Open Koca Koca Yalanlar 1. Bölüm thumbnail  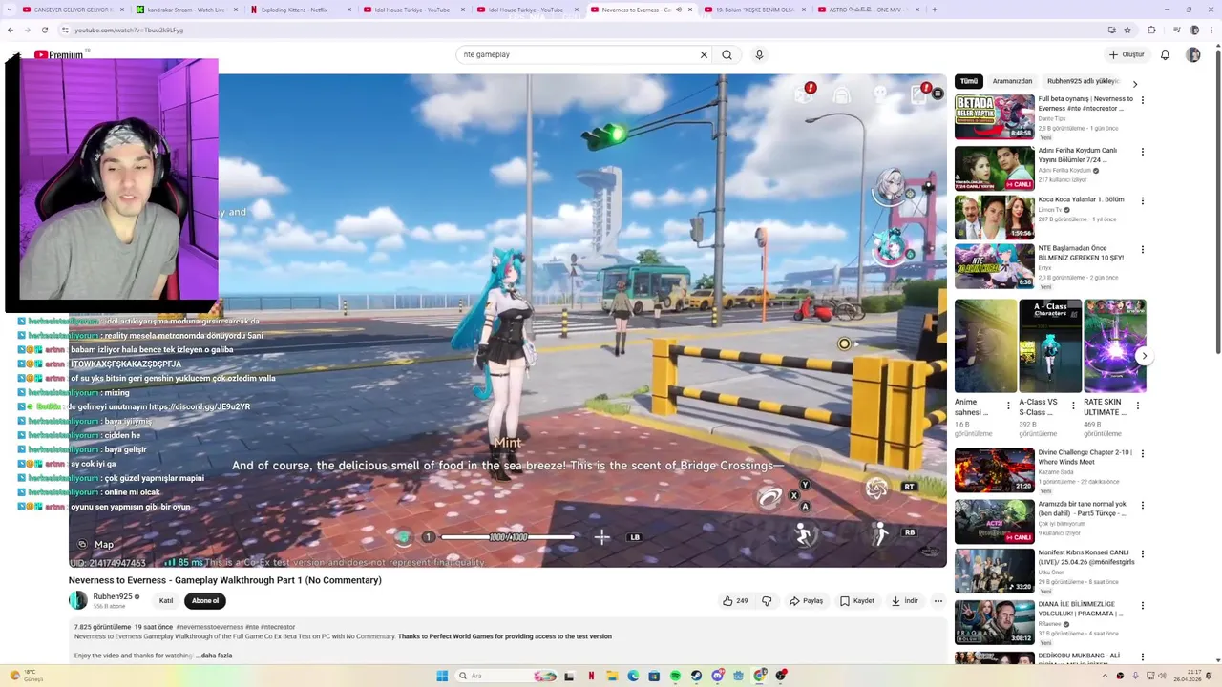point(994,217)
